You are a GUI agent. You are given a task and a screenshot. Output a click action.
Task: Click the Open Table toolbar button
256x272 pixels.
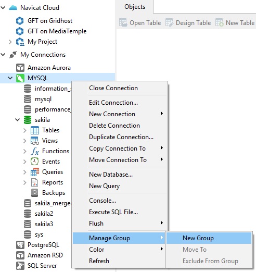click(140, 23)
